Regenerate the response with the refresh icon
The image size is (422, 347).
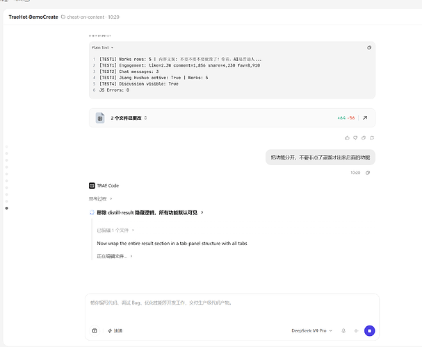pos(372,138)
